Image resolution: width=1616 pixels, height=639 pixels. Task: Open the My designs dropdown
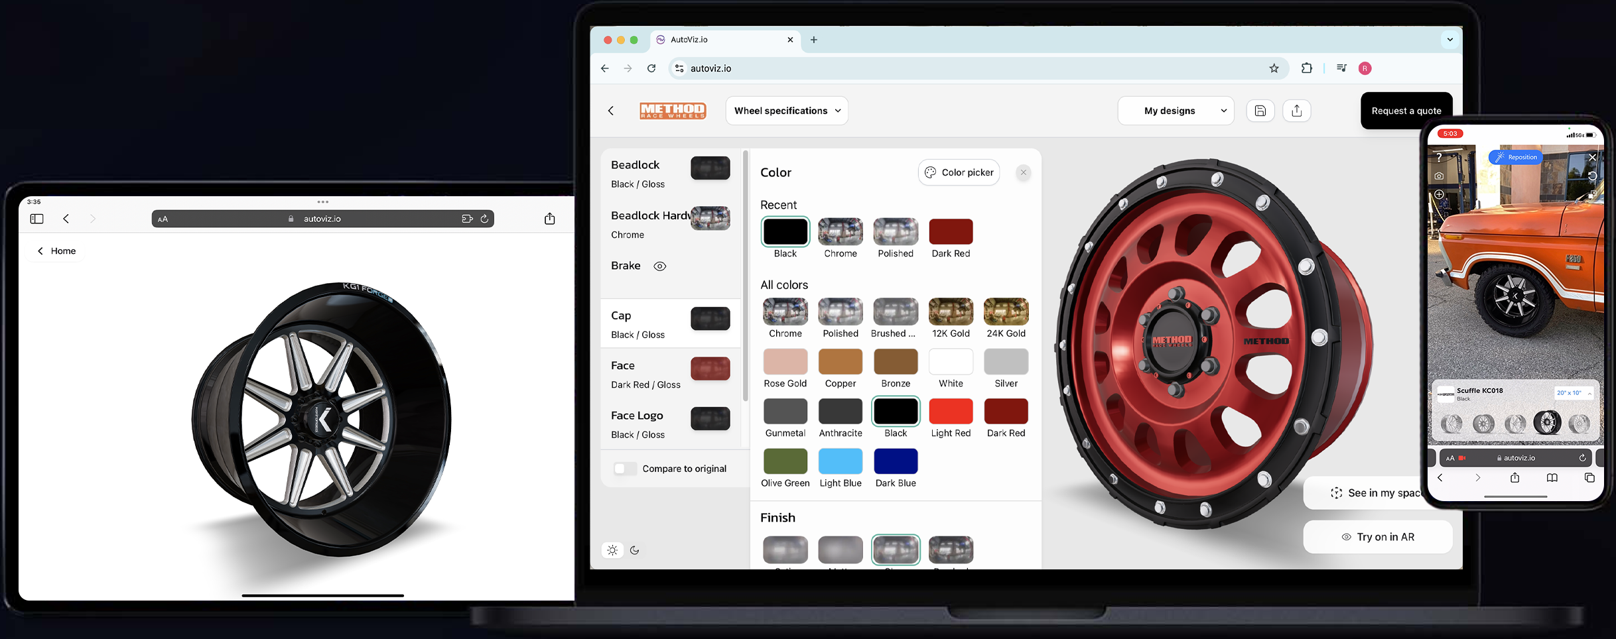[x=1176, y=111]
